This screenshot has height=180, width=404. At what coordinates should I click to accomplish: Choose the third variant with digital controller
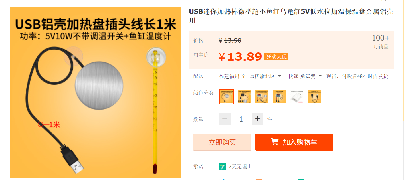[x=262, y=97]
